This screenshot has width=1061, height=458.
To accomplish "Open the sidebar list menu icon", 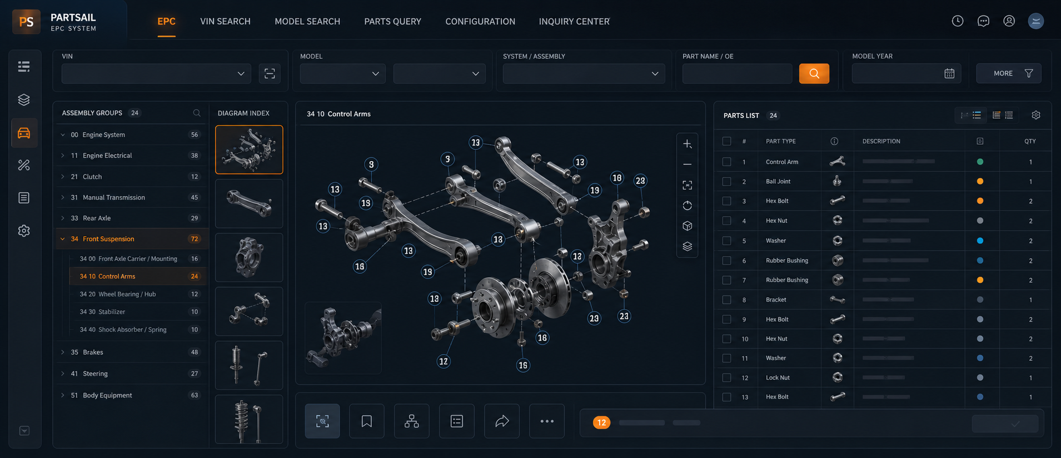I will tap(24, 67).
